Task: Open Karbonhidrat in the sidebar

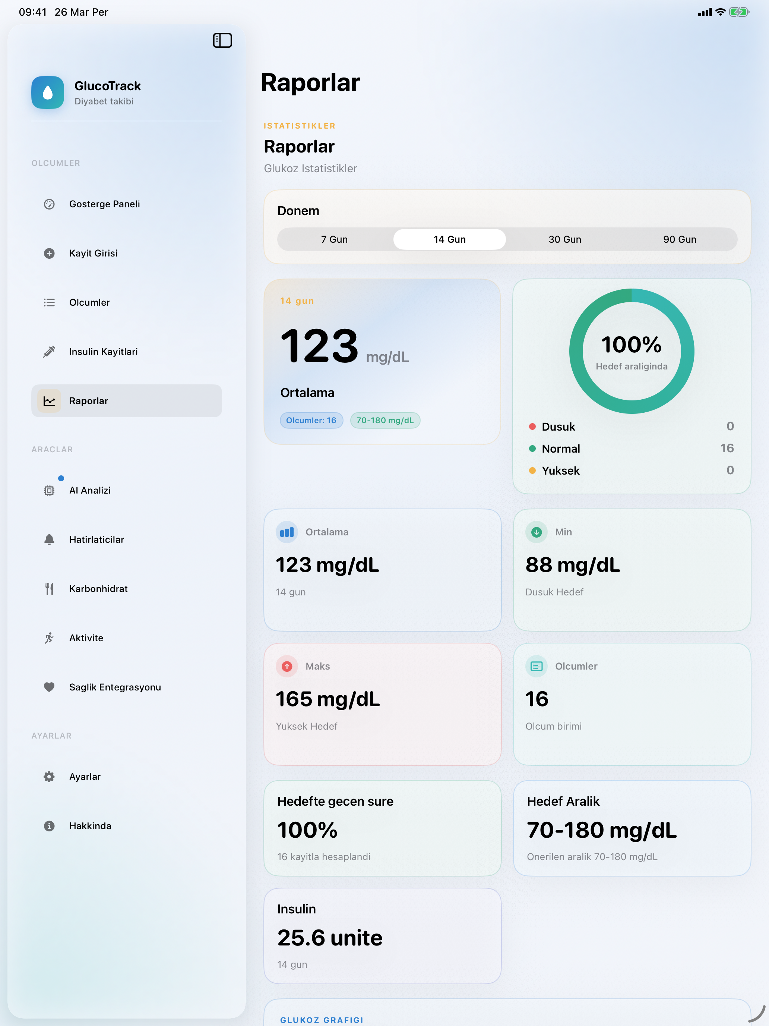Action: [x=127, y=589]
